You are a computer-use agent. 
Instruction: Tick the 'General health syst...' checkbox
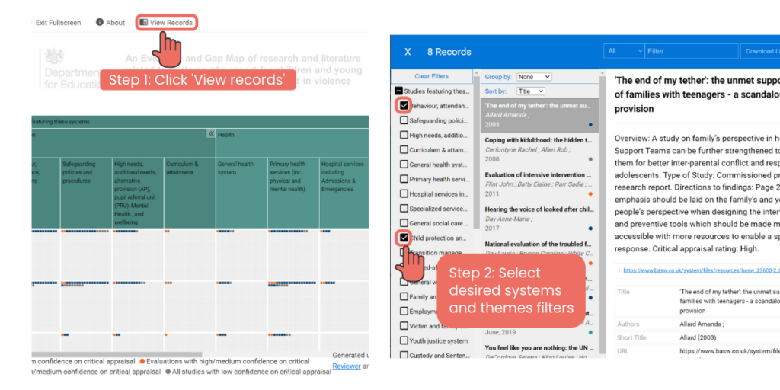pyautogui.click(x=404, y=165)
